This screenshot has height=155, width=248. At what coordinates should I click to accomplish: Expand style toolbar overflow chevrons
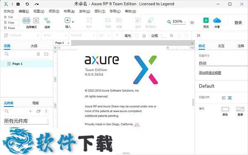click(x=198, y=35)
